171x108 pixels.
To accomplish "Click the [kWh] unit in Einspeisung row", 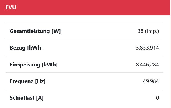I will click(50, 65).
